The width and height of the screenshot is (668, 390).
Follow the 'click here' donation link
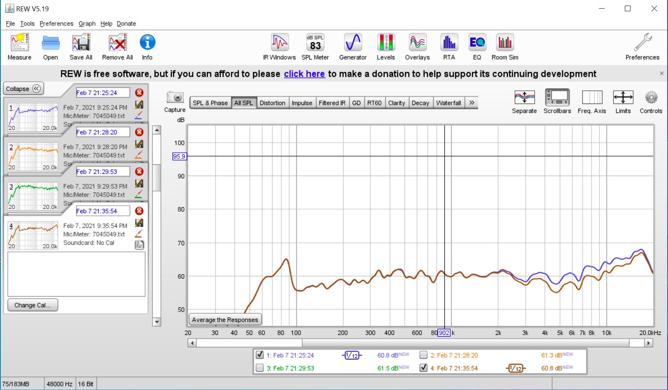[x=304, y=74]
